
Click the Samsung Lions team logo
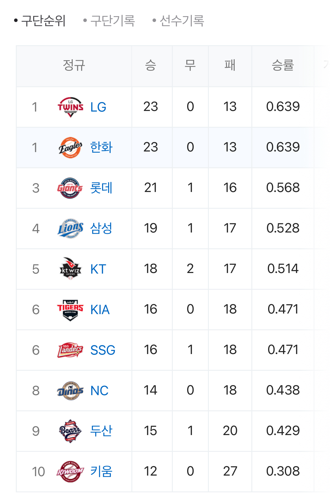click(x=70, y=229)
